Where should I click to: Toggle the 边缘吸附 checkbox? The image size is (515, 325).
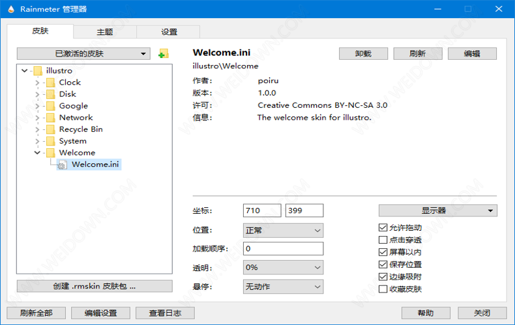click(383, 277)
